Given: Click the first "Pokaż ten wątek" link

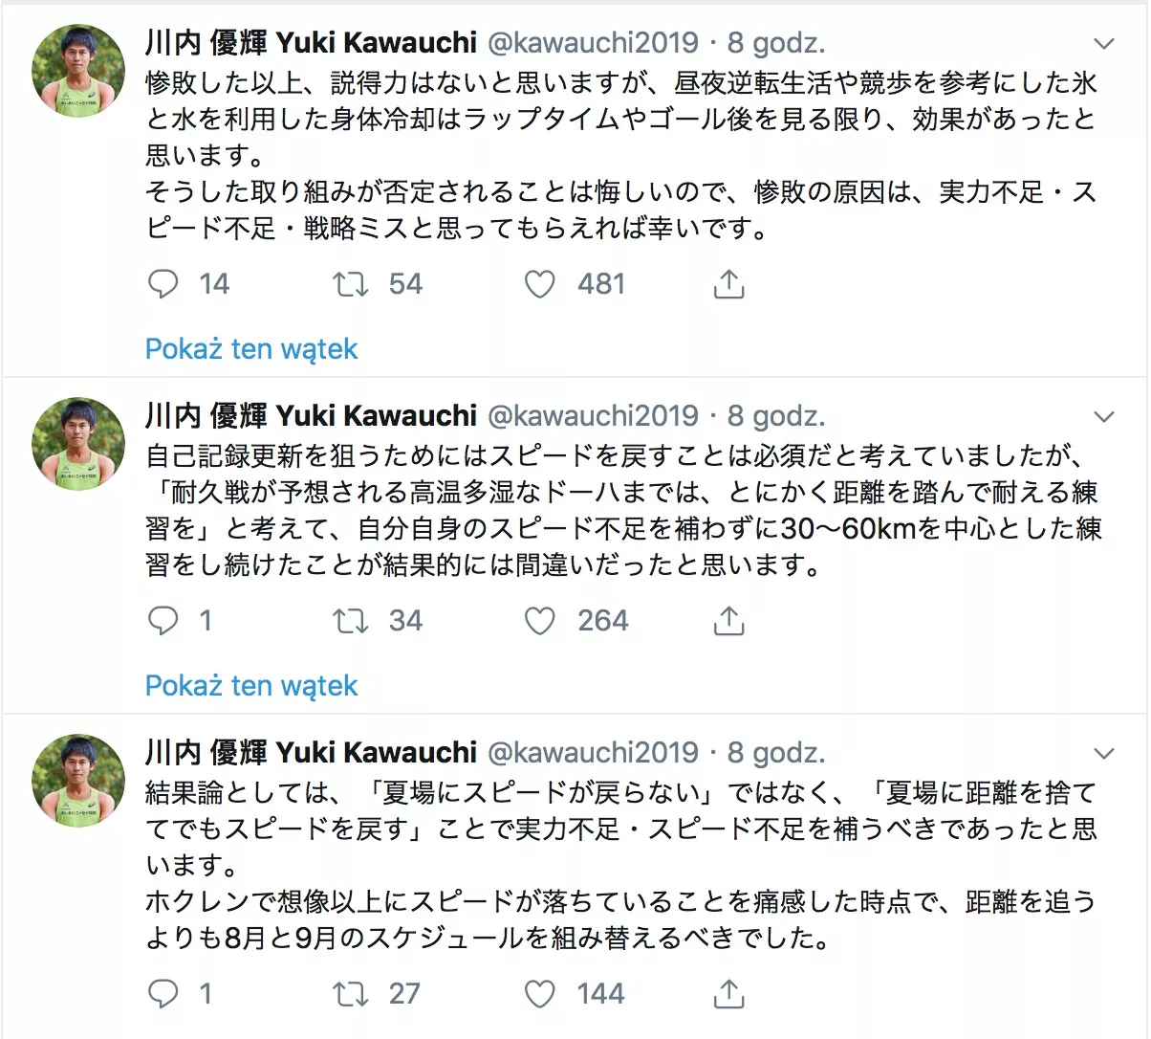Looking at the screenshot, I should click(x=251, y=348).
